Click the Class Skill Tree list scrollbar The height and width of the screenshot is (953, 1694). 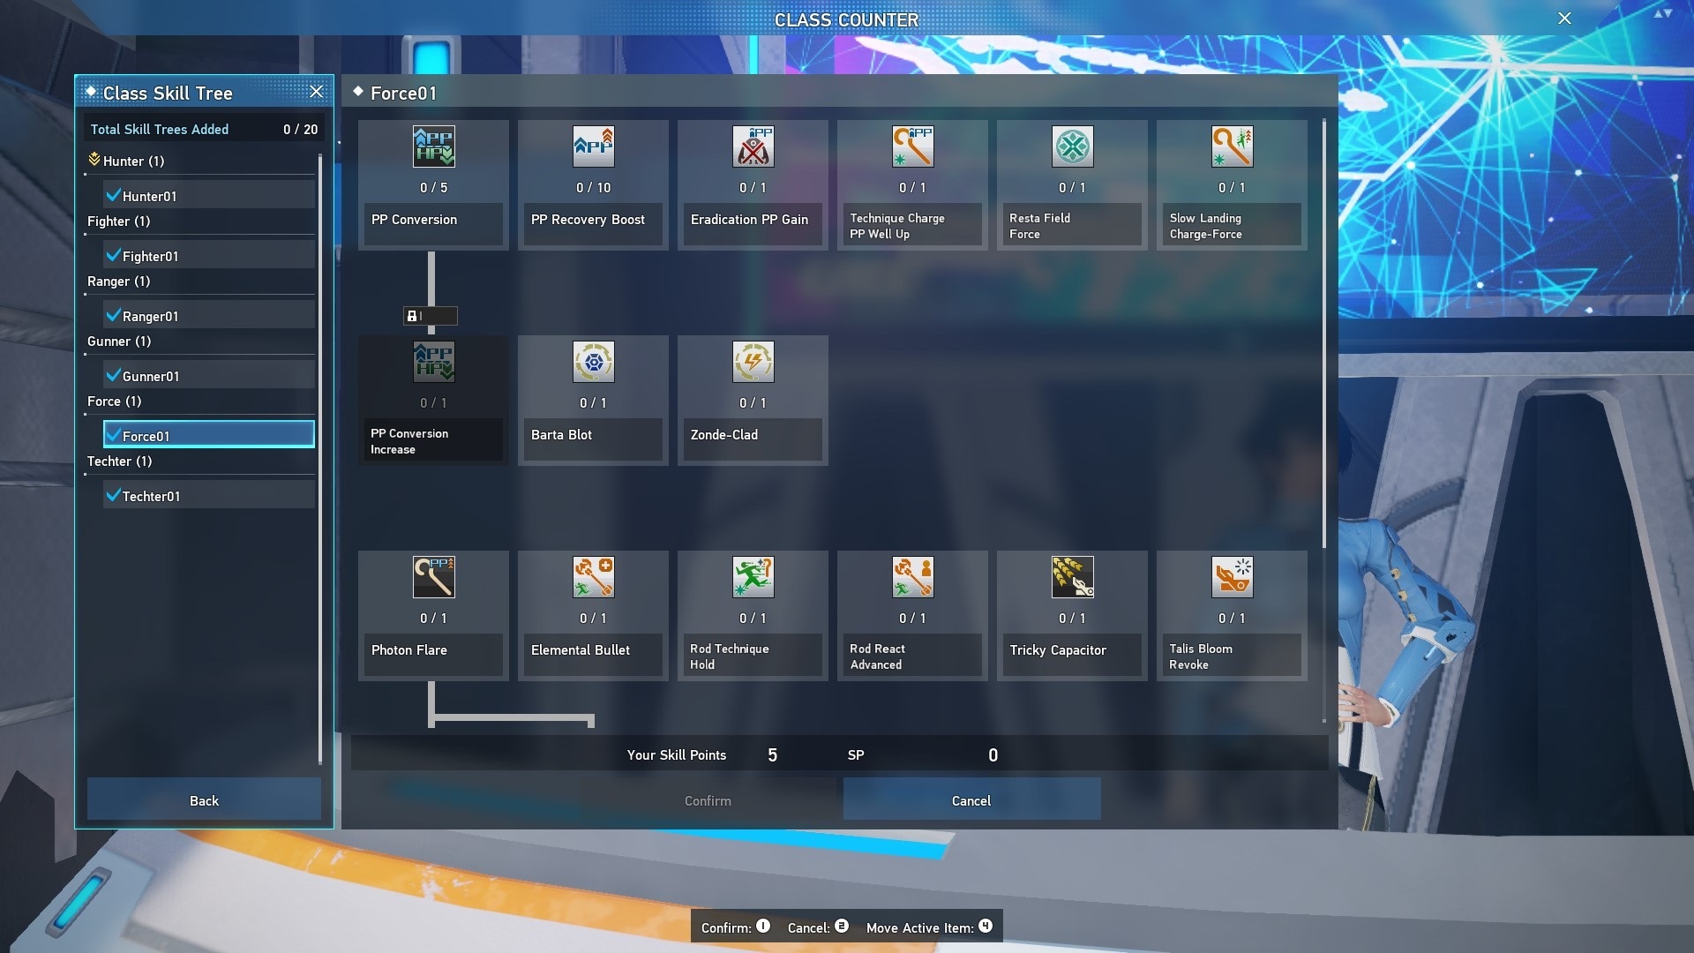319,459
